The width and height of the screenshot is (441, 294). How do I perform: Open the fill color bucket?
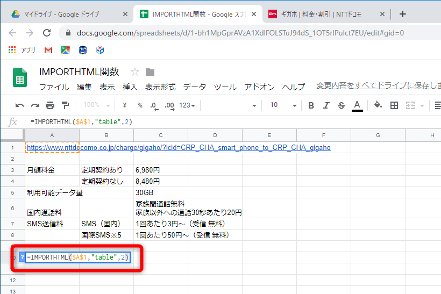pyautogui.click(x=378, y=105)
